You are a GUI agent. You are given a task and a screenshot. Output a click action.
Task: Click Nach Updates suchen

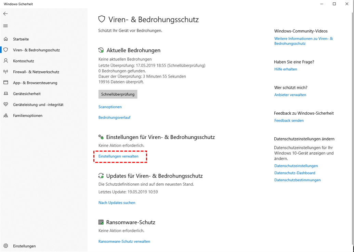pyautogui.click(x=117, y=202)
